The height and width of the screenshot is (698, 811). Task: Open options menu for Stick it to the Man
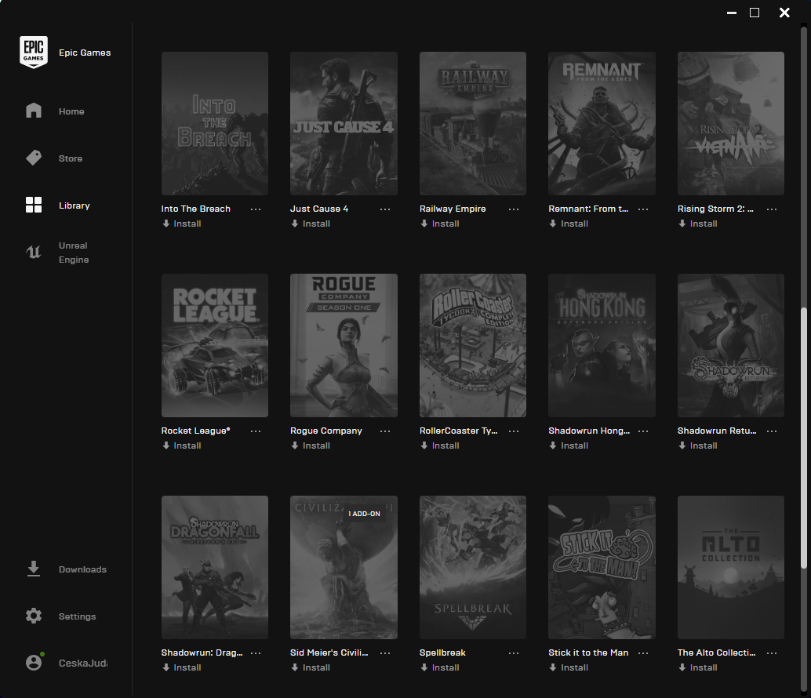coord(643,653)
